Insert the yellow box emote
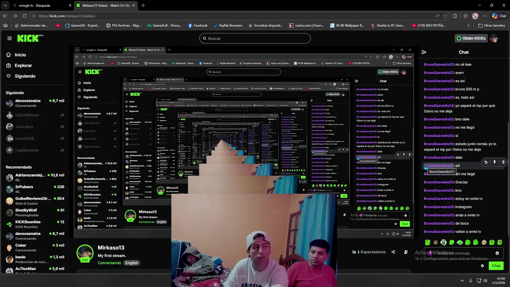Viewport: 510px width, 287px height. [435, 242]
